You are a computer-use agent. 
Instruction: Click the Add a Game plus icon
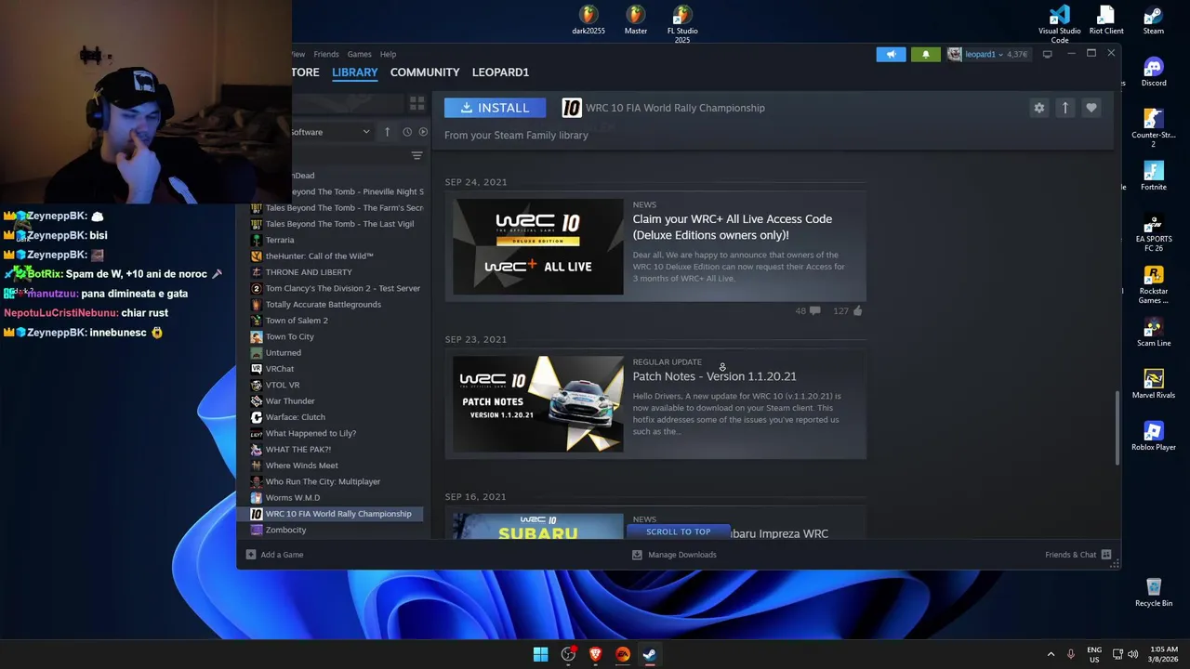(251, 555)
